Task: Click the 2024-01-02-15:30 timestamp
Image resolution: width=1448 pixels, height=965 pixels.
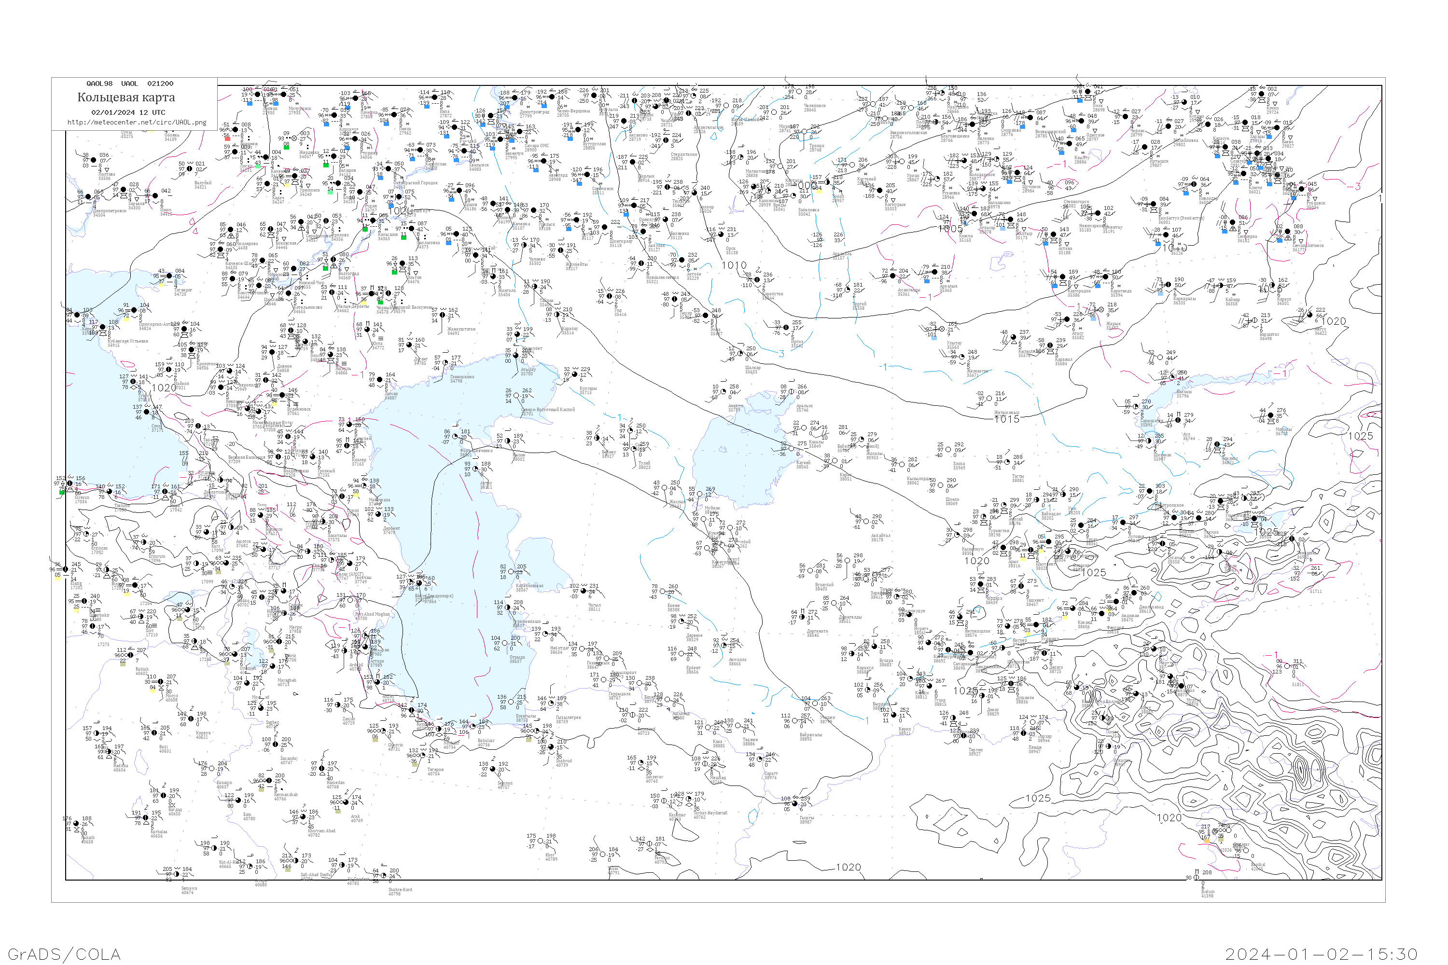Action: click(x=1321, y=953)
